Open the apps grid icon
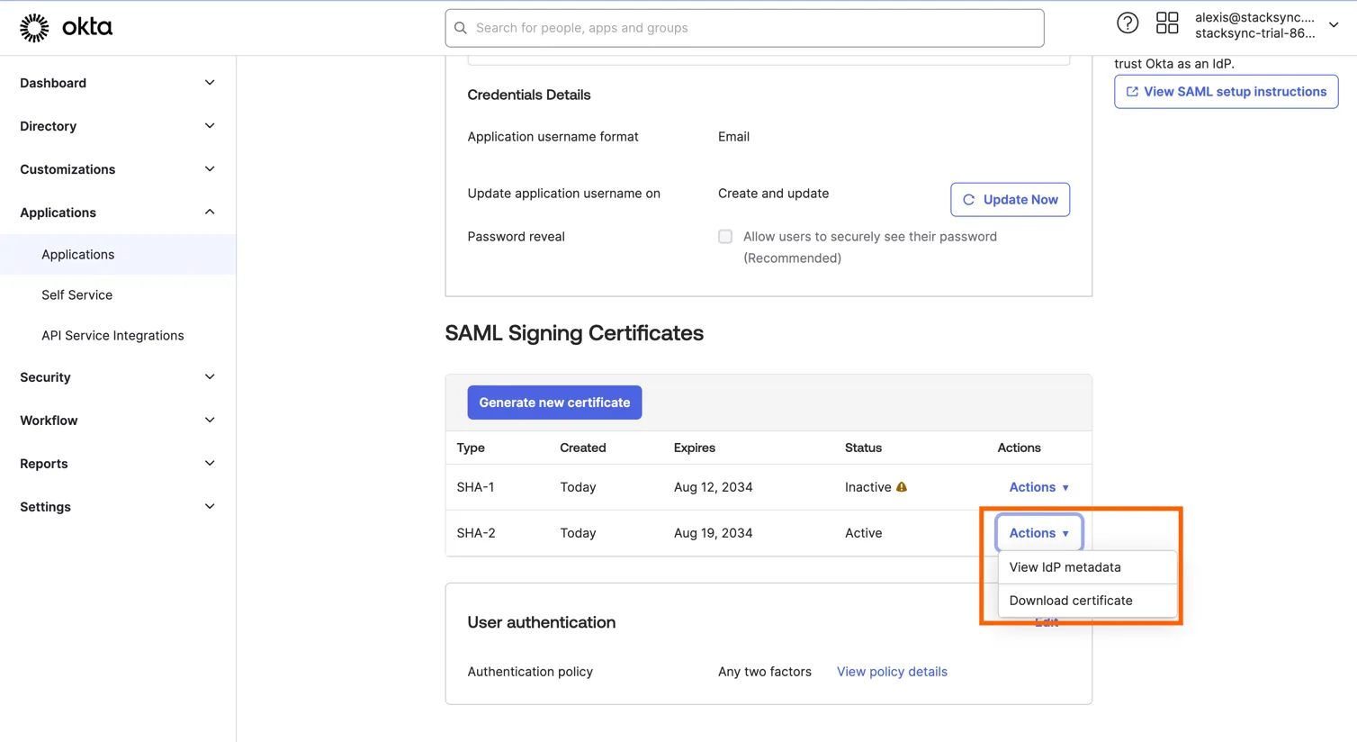Viewport: 1357px width, 742px height. click(x=1167, y=23)
